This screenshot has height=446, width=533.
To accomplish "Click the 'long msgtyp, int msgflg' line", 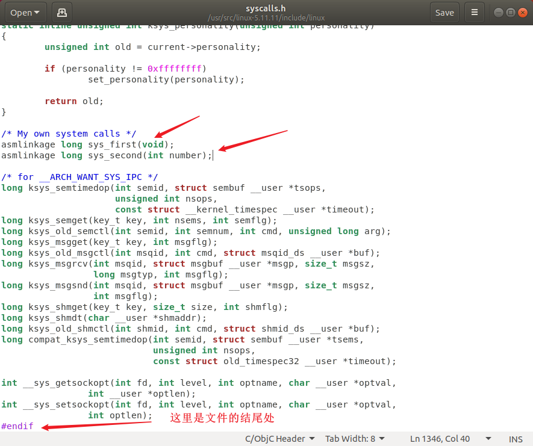I will pyautogui.click(x=161, y=274).
